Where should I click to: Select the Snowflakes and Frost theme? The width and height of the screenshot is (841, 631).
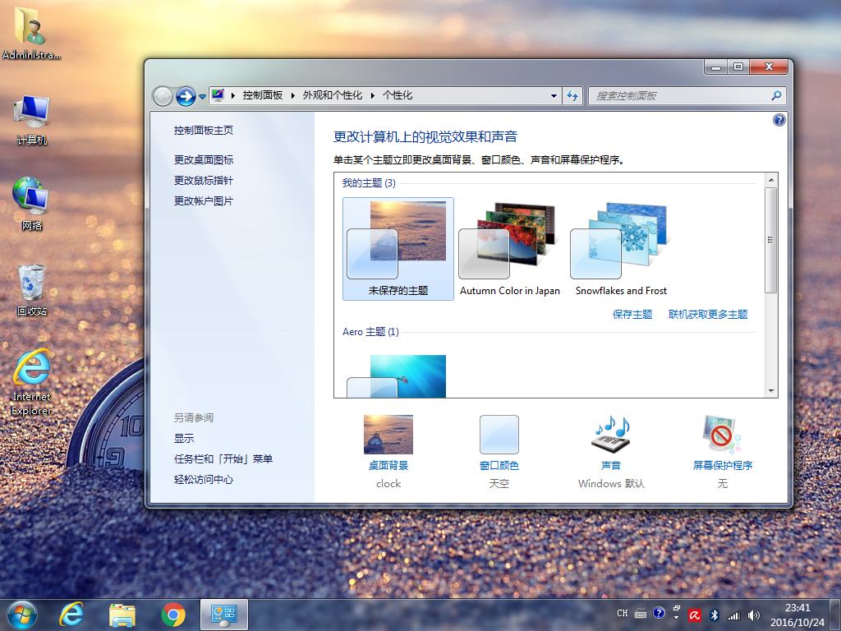[621, 249]
